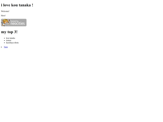Click the bullet beside "kazehaya shota" list item

tap(5, 43)
